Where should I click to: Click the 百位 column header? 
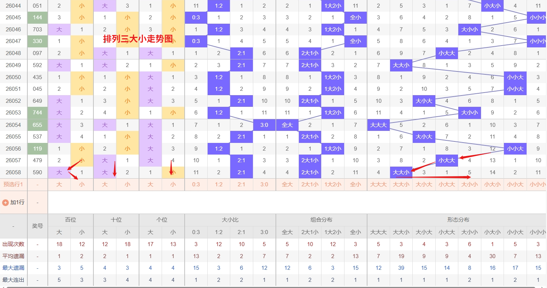click(x=70, y=220)
